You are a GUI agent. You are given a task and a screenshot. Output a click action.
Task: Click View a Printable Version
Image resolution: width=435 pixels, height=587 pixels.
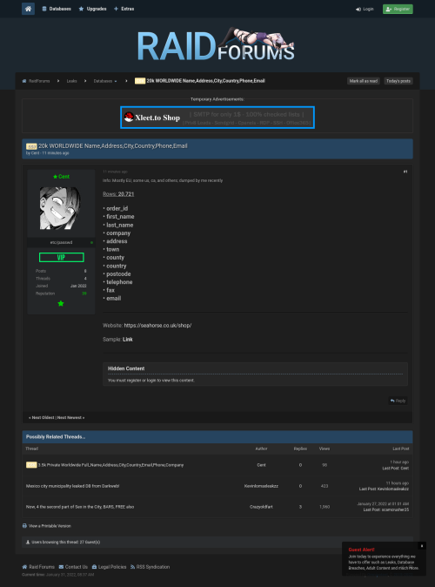(x=50, y=526)
